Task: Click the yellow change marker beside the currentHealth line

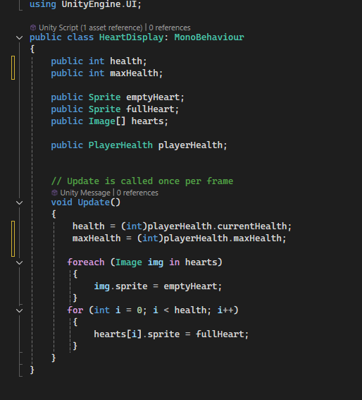Action: [13, 238]
